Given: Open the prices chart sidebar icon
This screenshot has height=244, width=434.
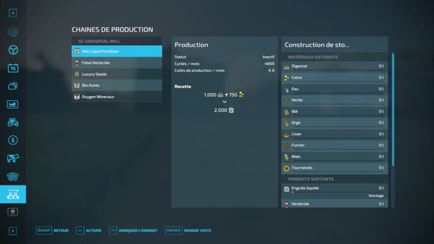Looking at the screenshot, I should (x=13, y=104).
